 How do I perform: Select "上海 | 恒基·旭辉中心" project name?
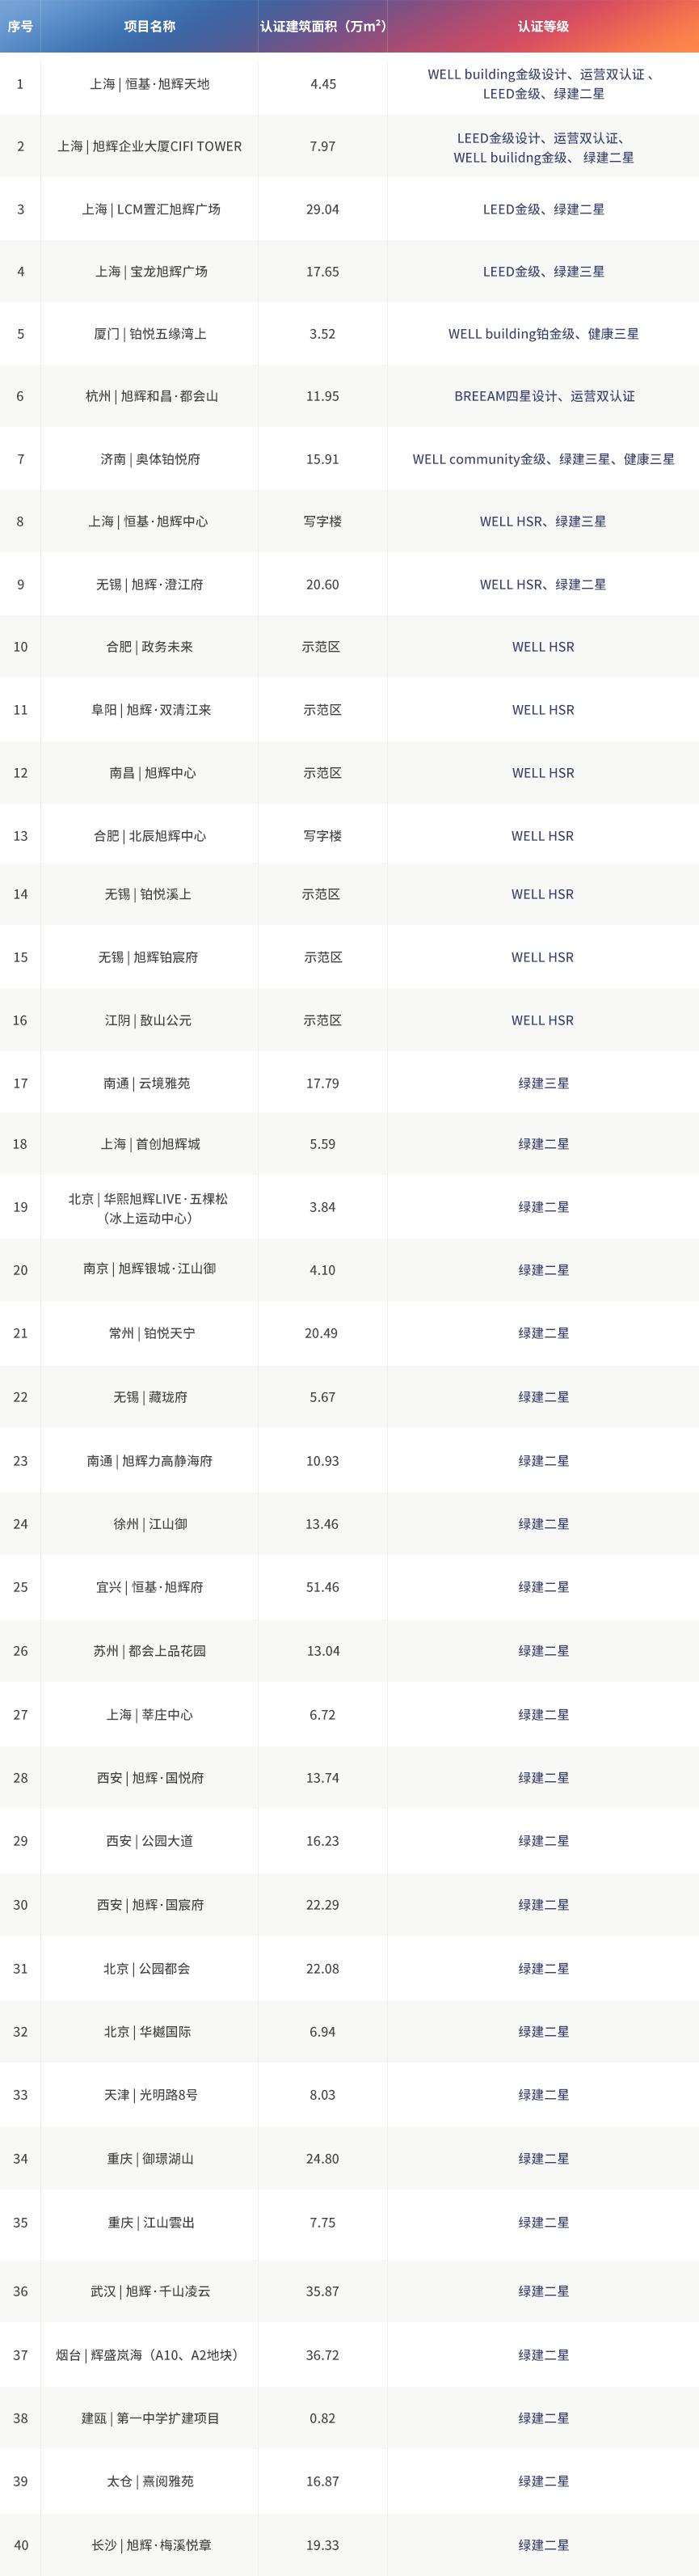click(148, 521)
